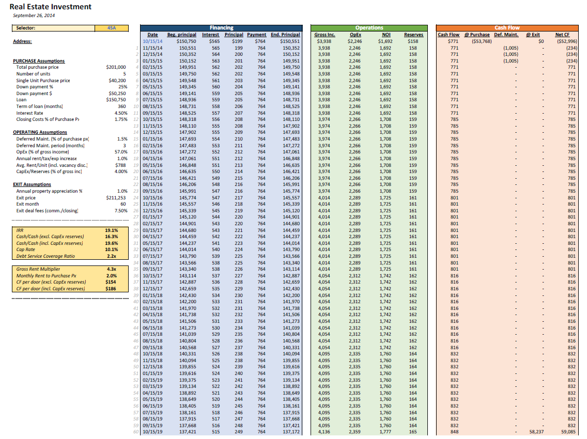
Task: Select the Interest Rate value 4.50%
Action: (x=121, y=113)
